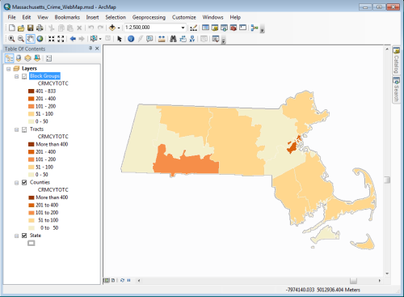This screenshot has height=297, width=404.
Task: Open the map scale dropdown
Action: point(183,28)
